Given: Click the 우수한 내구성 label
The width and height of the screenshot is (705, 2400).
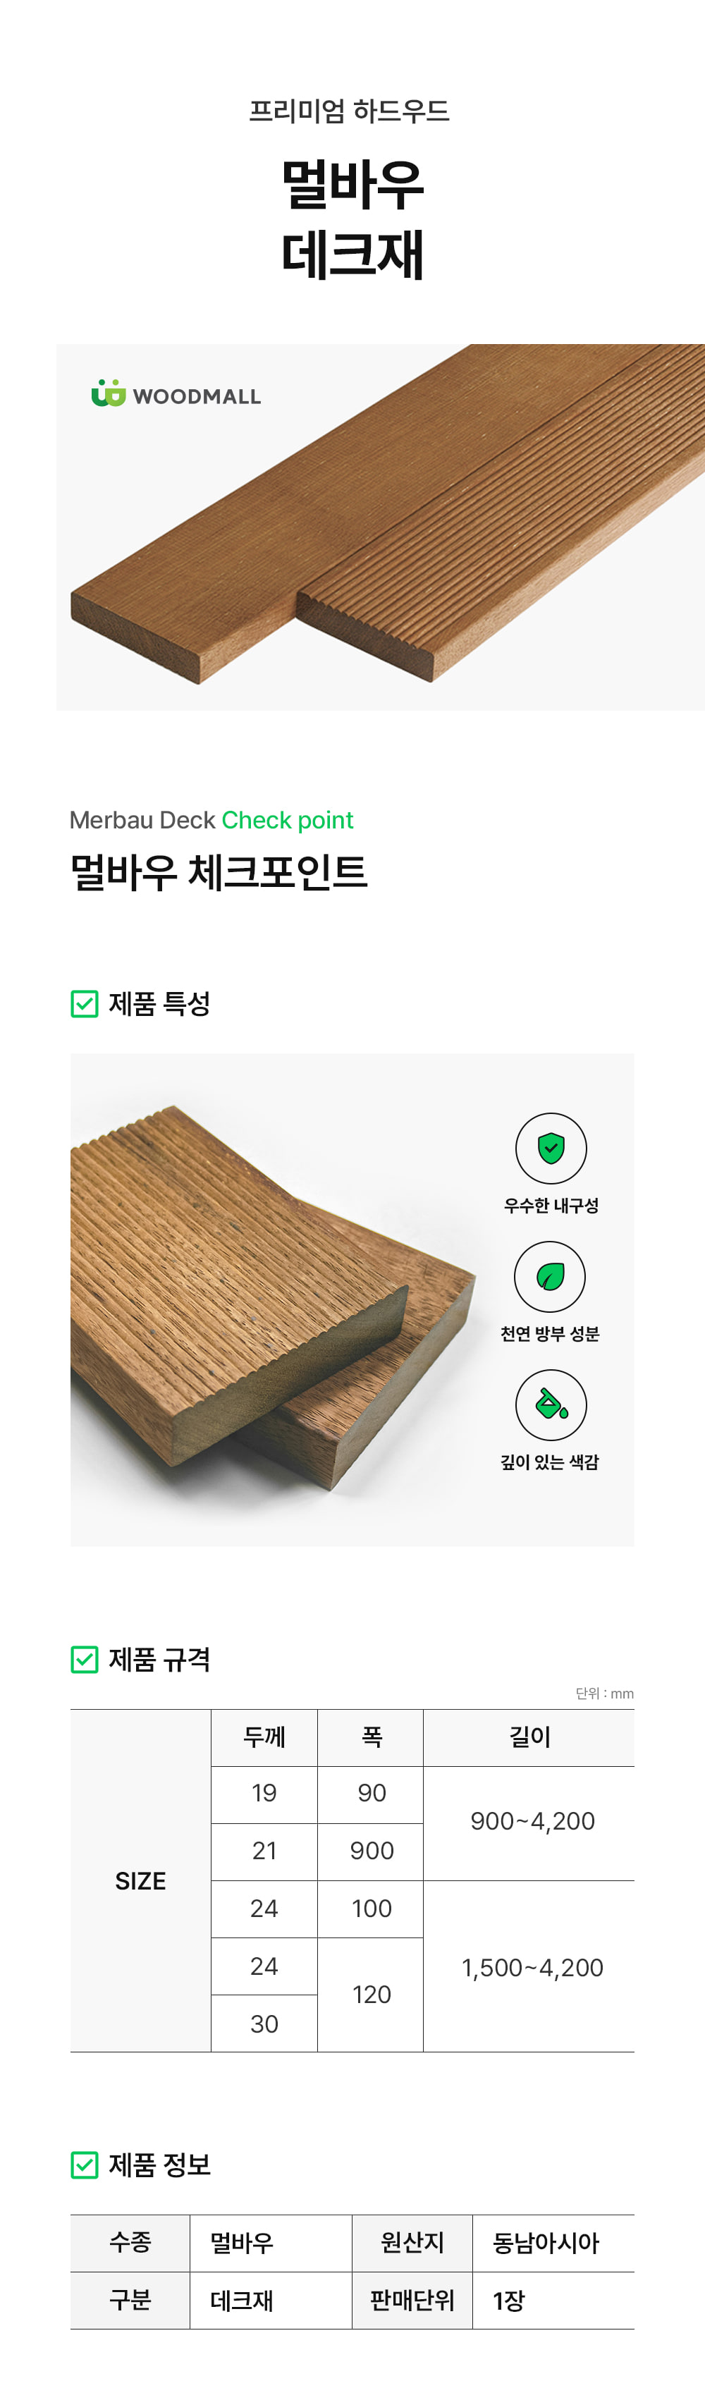Looking at the screenshot, I should click(x=551, y=1206).
